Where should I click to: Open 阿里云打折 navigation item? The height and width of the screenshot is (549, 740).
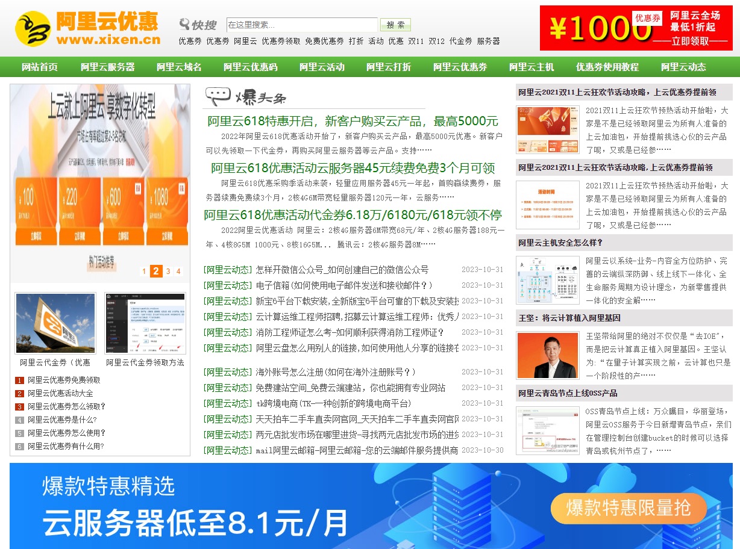389,67
